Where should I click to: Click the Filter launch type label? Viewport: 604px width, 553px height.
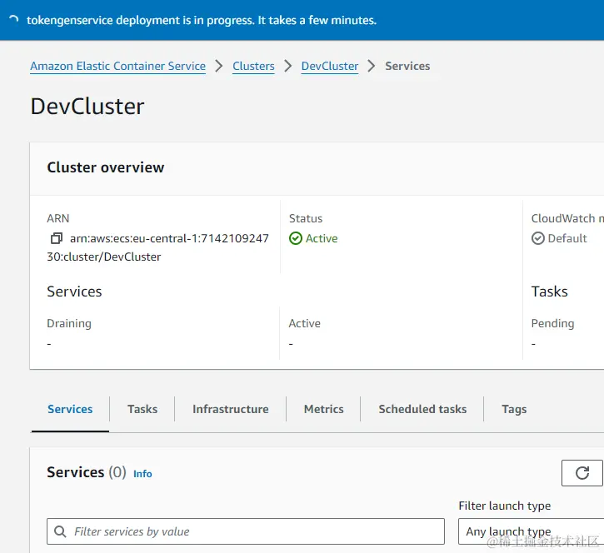coord(505,506)
